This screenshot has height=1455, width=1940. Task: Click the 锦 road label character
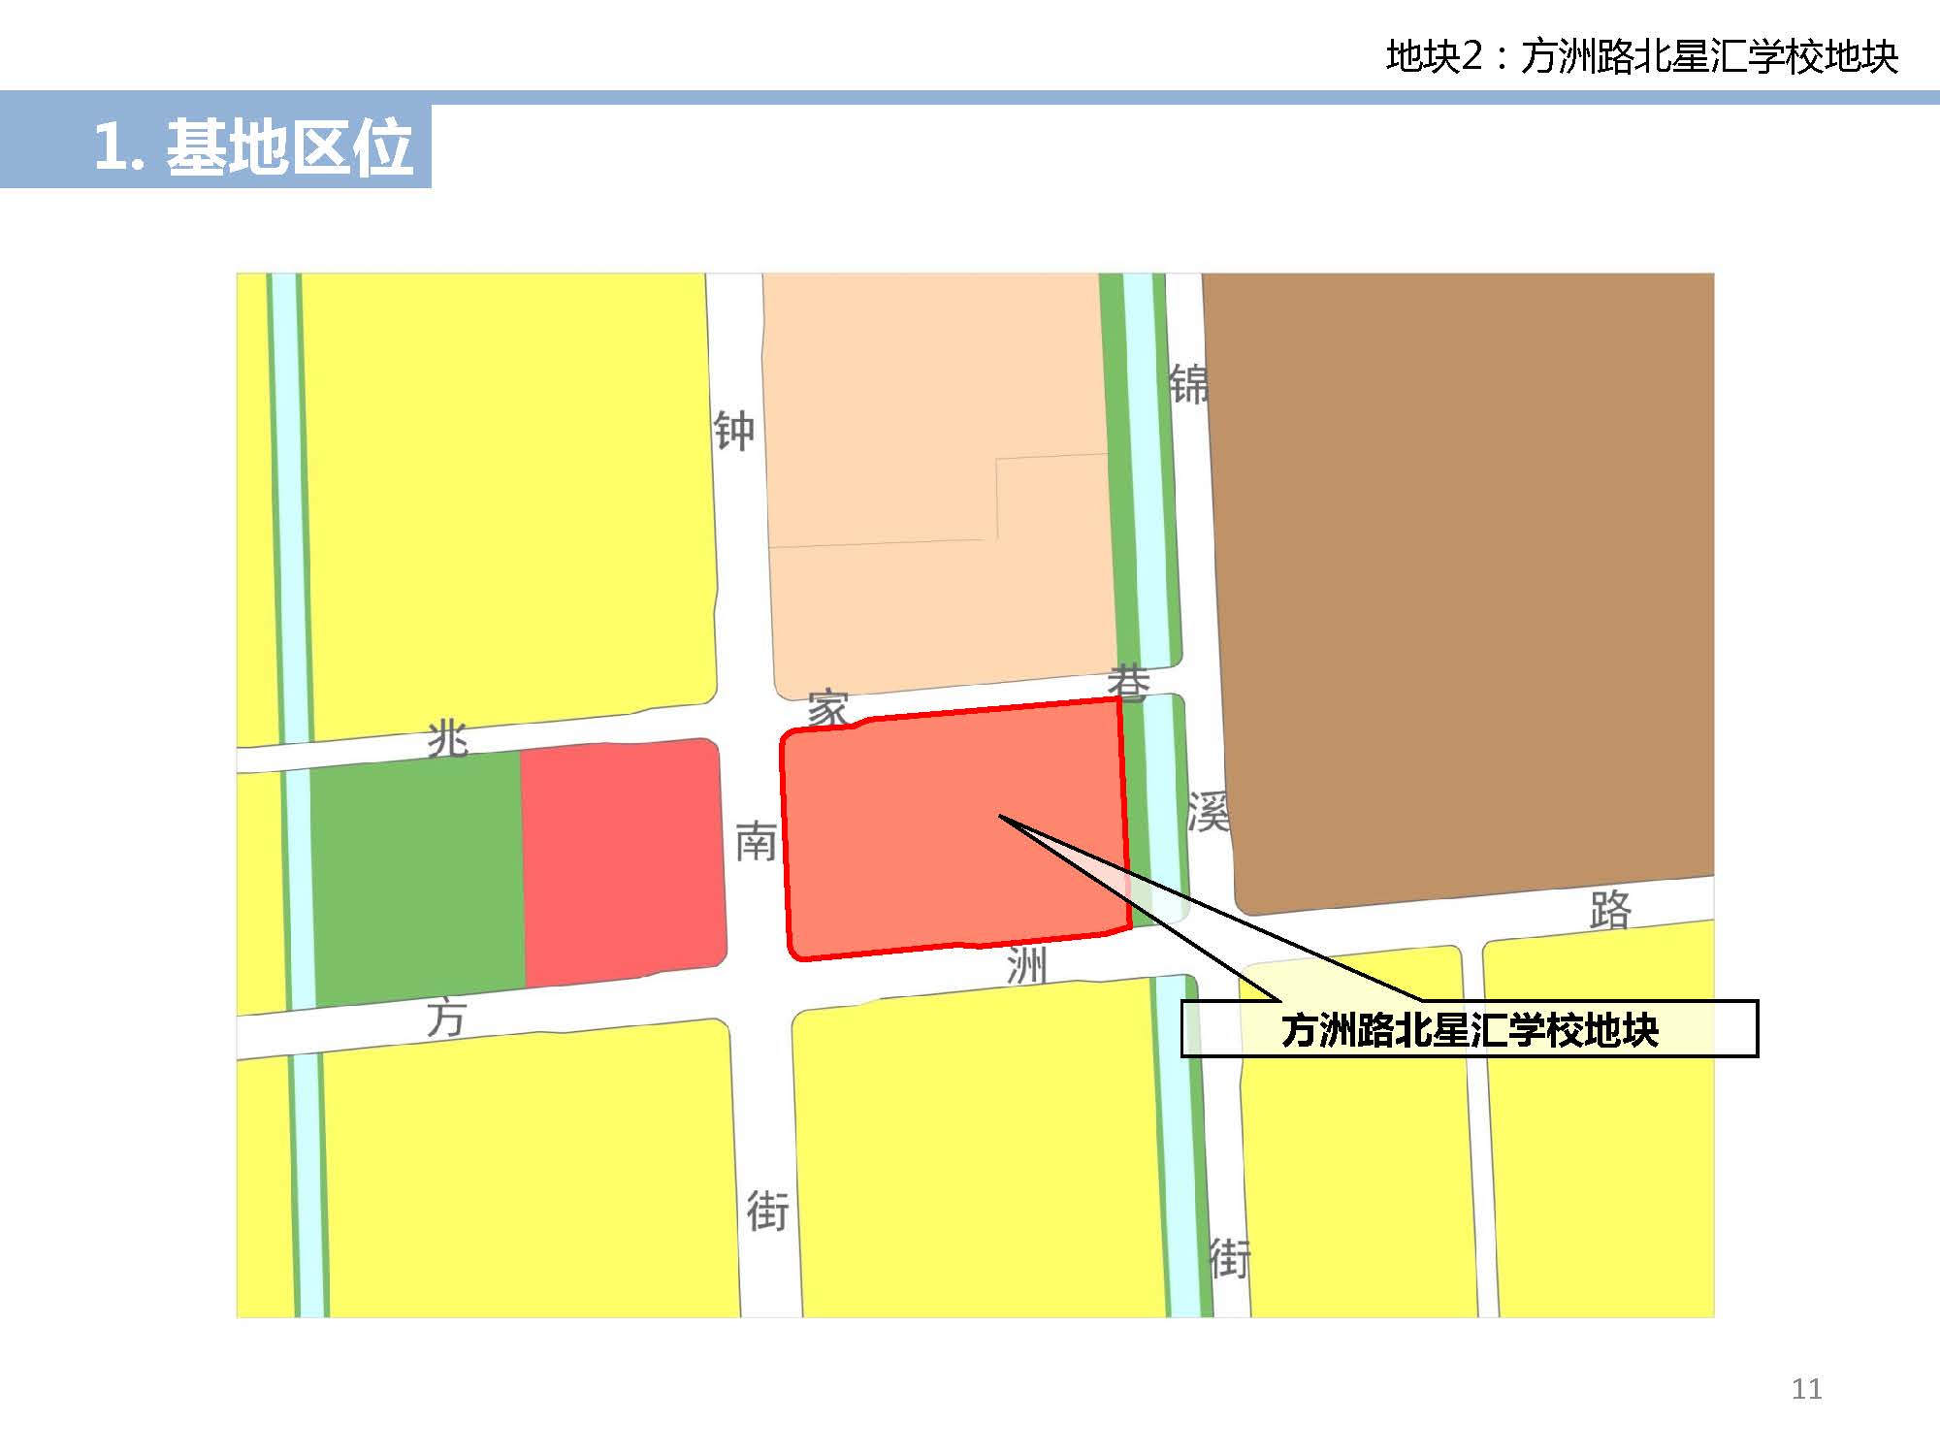coord(1188,384)
